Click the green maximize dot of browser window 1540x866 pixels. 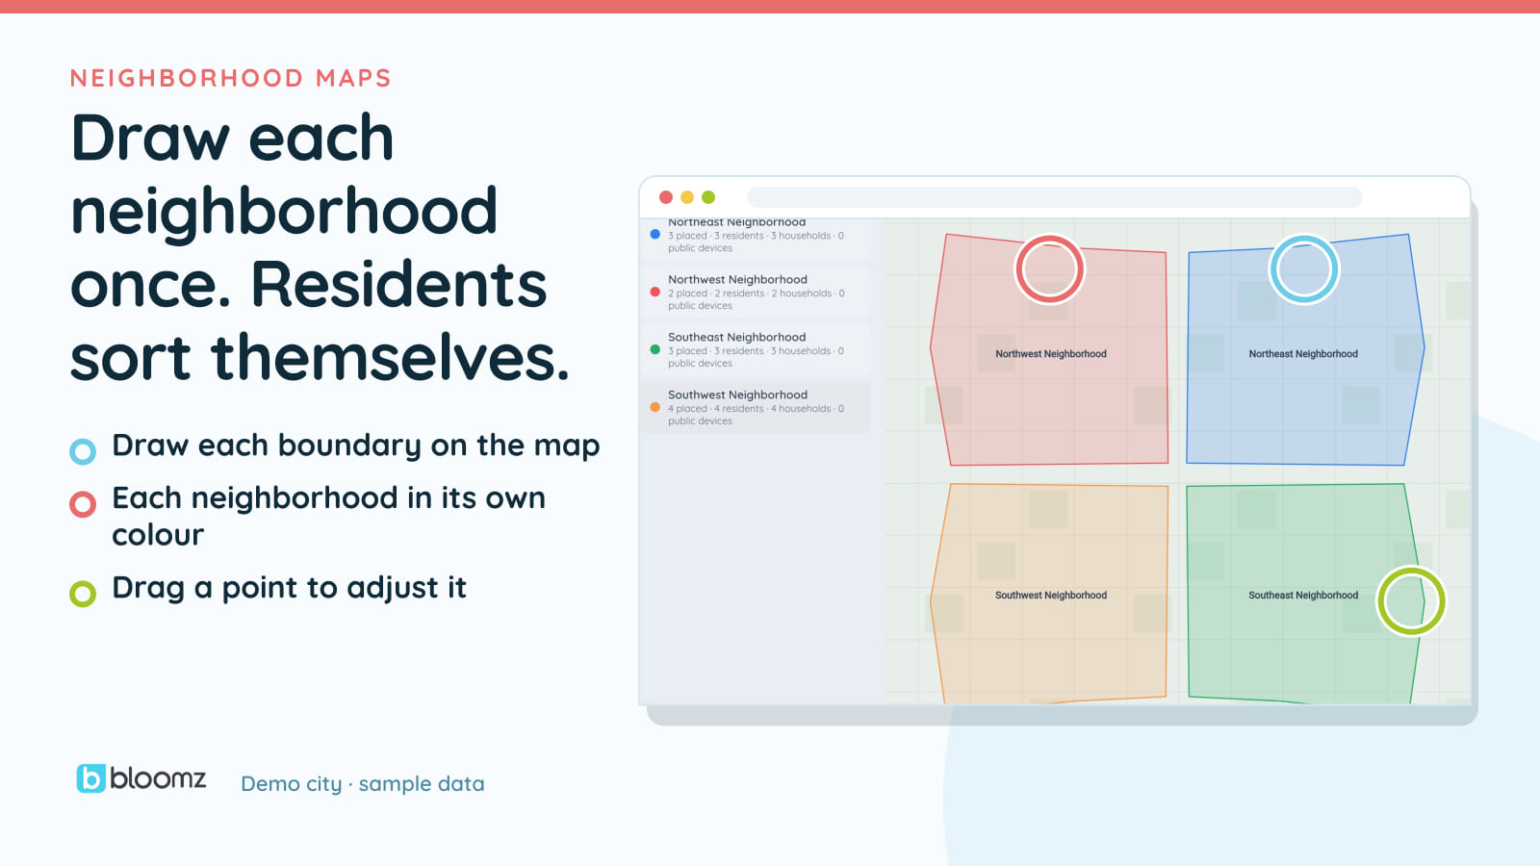(x=708, y=197)
